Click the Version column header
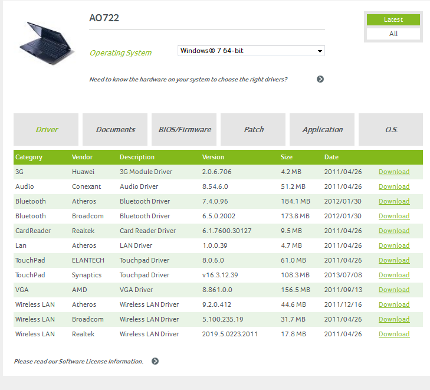 coord(213,157)
